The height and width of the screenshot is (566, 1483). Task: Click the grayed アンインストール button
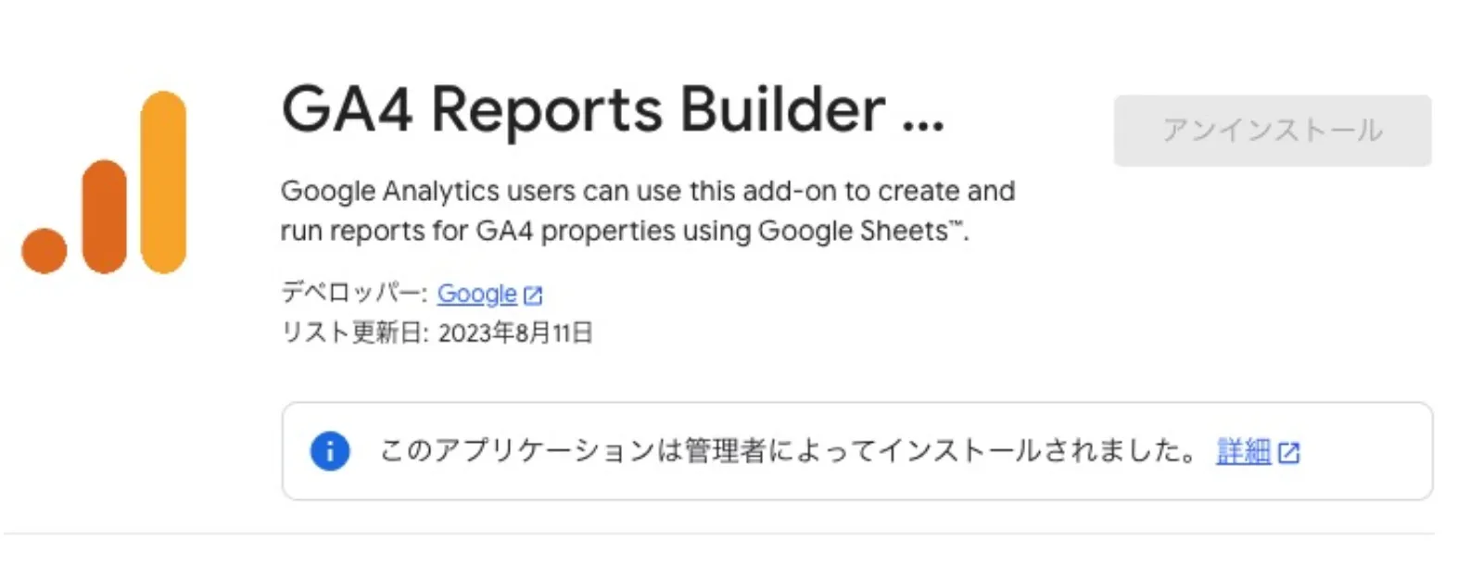(1272, 131)
